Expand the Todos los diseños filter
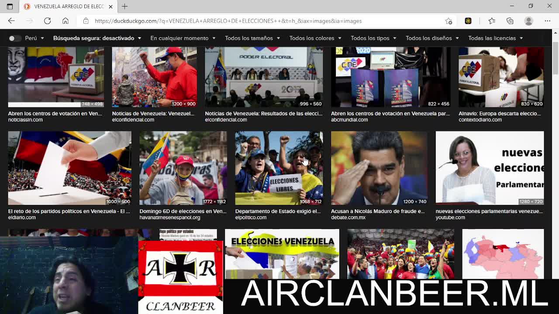Image resolution: width=559 pixels, height=314 pixels. (x=432, y=38)
